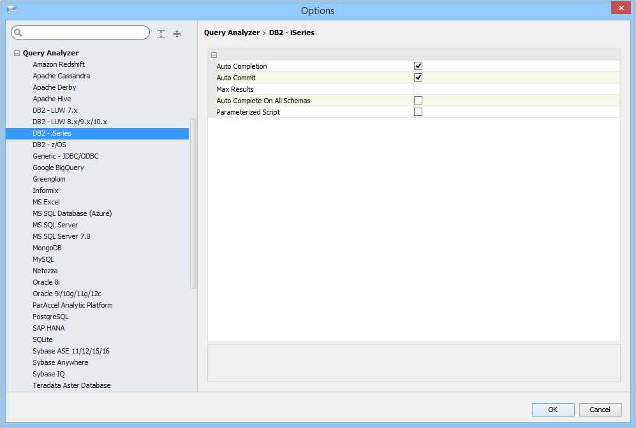Click the Auto Completion property label
The image size is (636, 428).
click(242, 66)
